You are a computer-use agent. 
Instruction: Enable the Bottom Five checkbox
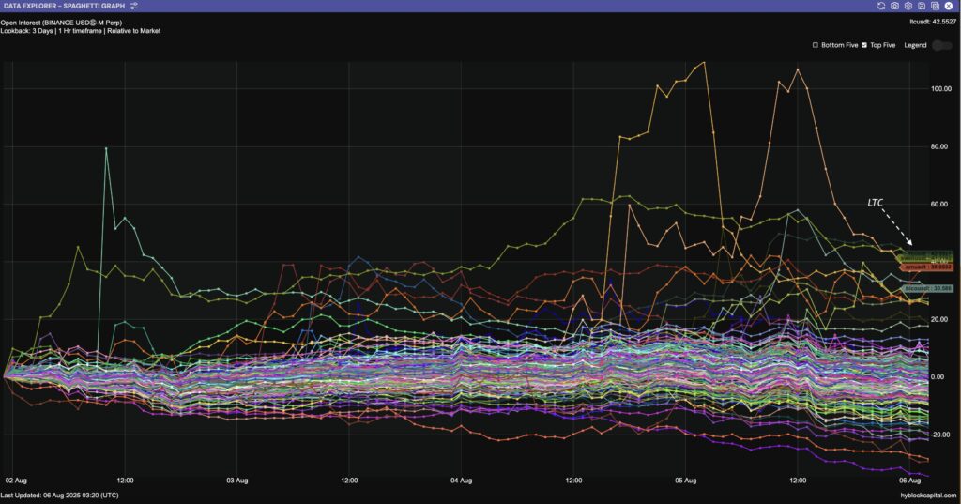[816, 45]
